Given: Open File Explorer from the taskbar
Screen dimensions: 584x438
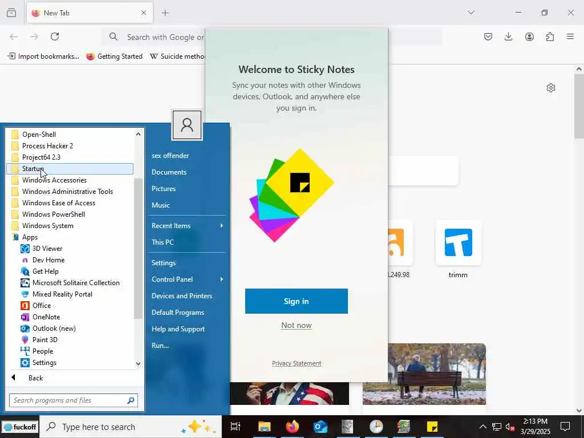Looking at the screenshot, I should (x=264, y=427).
